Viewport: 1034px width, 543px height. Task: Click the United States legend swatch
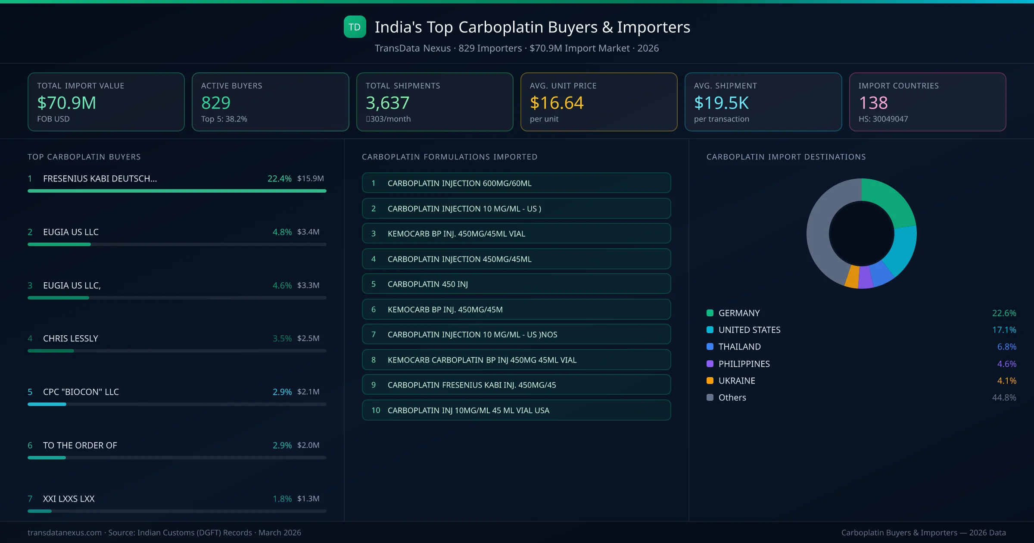(710, 330)
